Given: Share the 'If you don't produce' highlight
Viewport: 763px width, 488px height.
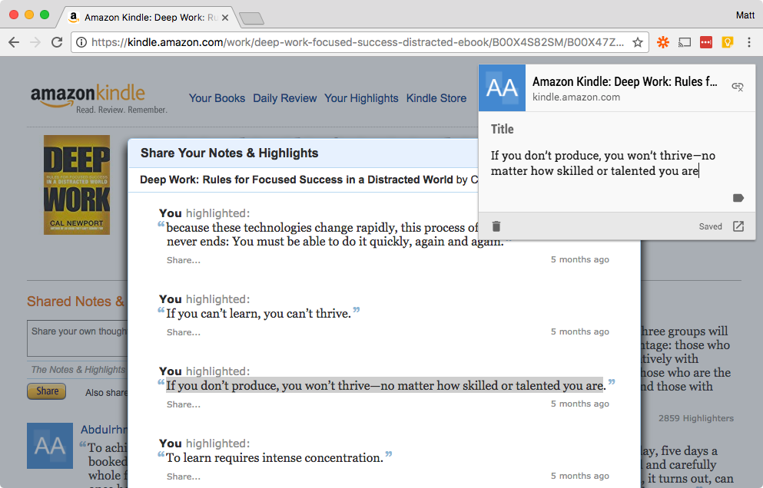Looking at the screenshot, I should pyautogui.click(x=184, y=404).
